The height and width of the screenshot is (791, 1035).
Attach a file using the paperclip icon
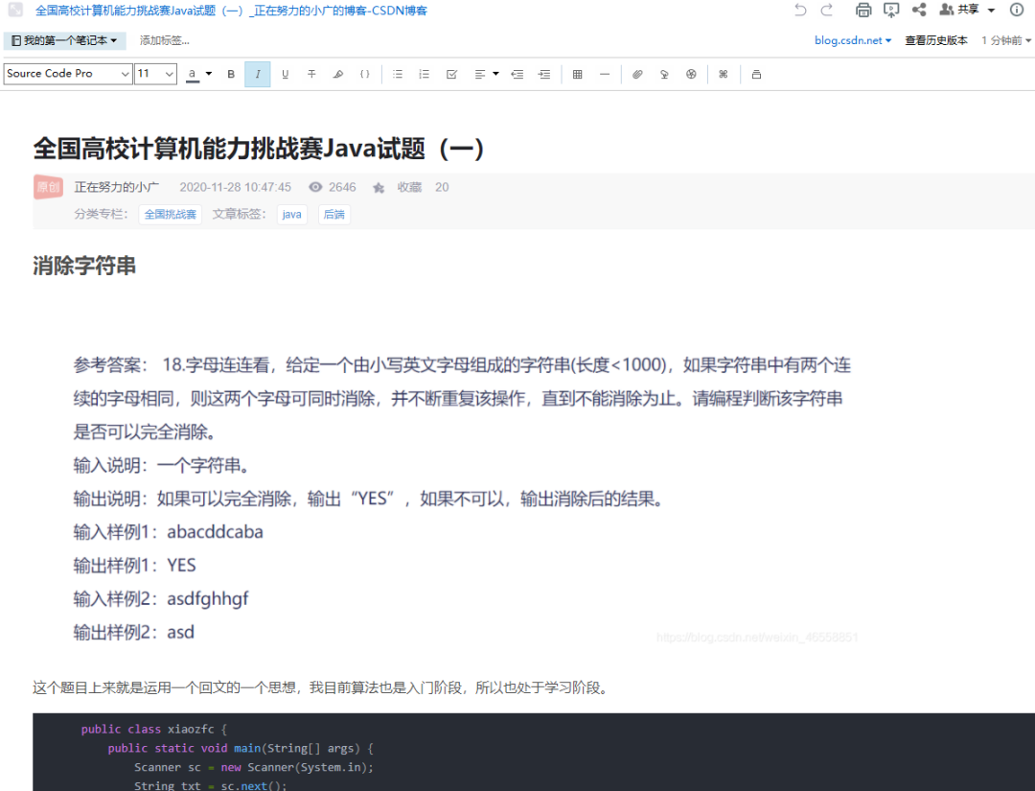click(x=637, y=74)
